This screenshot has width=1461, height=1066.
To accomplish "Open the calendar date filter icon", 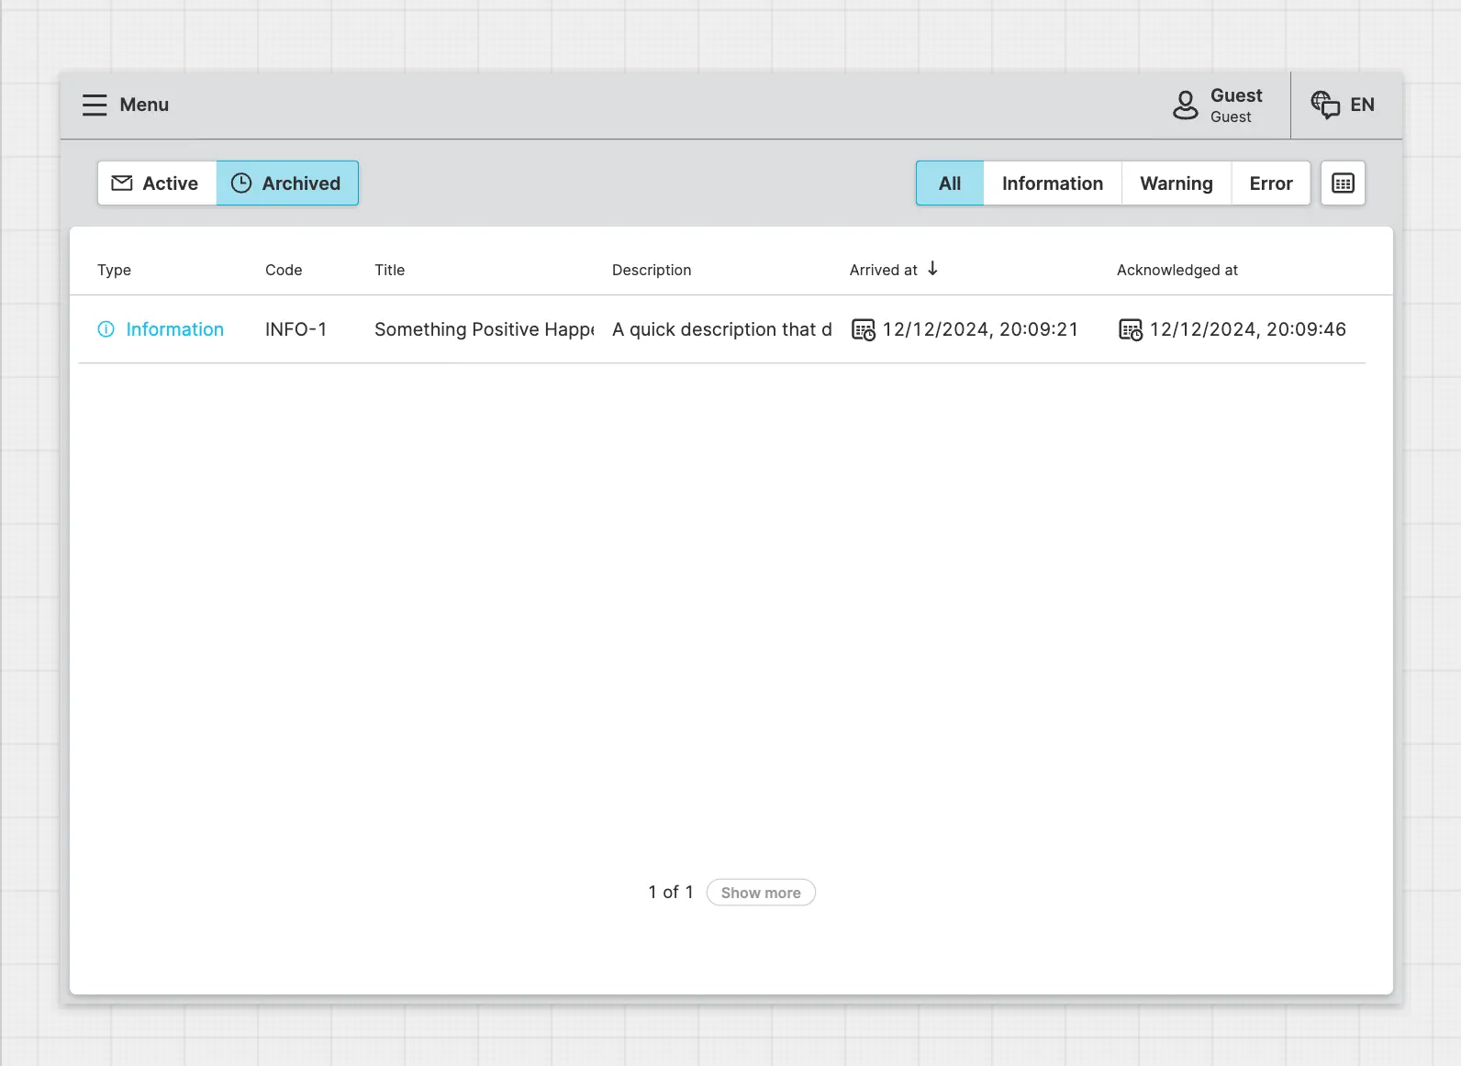I will pyautogui.click(x=1343, y=183).
